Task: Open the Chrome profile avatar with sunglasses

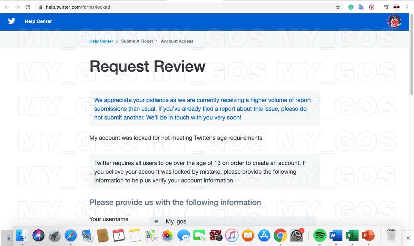Action: point(396,7)
